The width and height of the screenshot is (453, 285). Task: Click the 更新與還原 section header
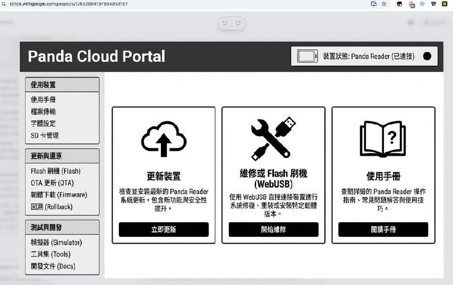coord(62,156)
